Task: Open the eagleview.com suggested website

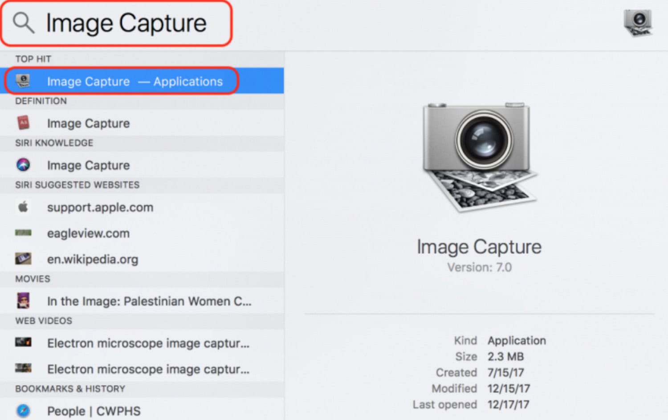Action: [142, 233]
